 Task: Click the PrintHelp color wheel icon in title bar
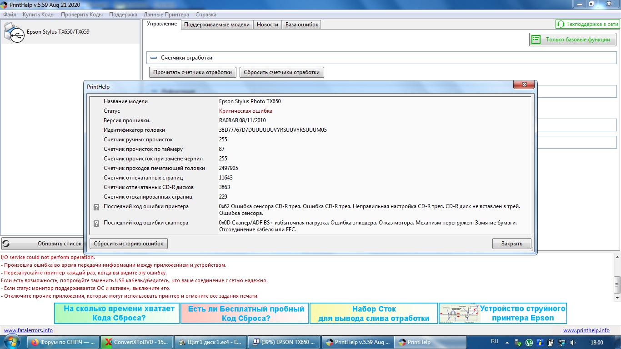pyautogui.click(x=4, y=4)
